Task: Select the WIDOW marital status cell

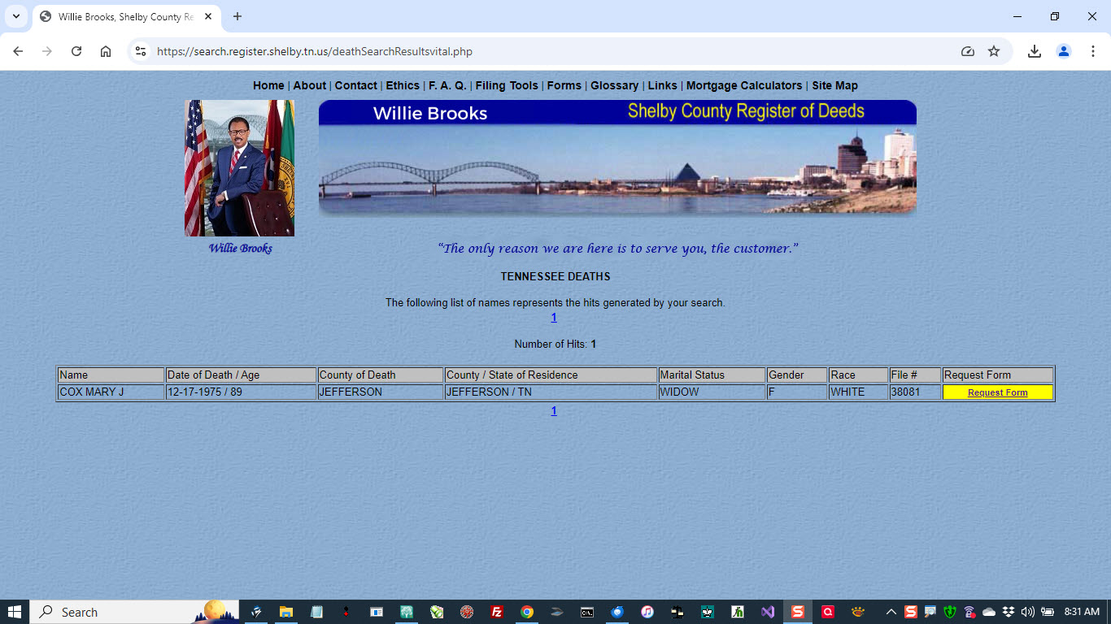Action: tap(712, 392)
